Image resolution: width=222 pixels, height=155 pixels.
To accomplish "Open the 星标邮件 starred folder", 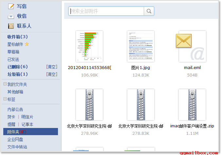I will tap(15, 44).
